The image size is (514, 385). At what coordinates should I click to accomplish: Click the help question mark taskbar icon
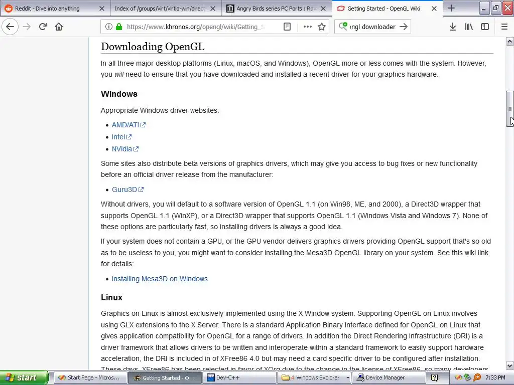coord(434,378)
